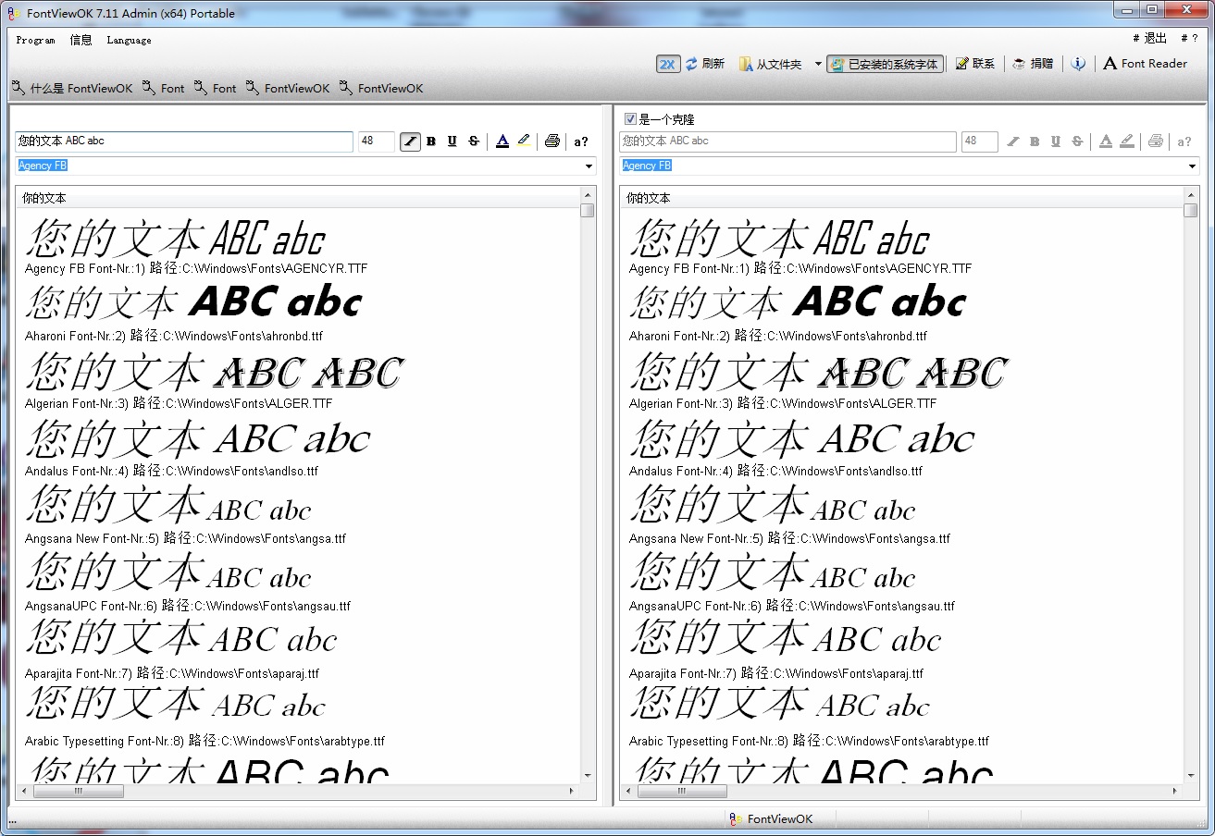
Task: Turn on strikethrough in left panel
Action: (x=474, y=141)
